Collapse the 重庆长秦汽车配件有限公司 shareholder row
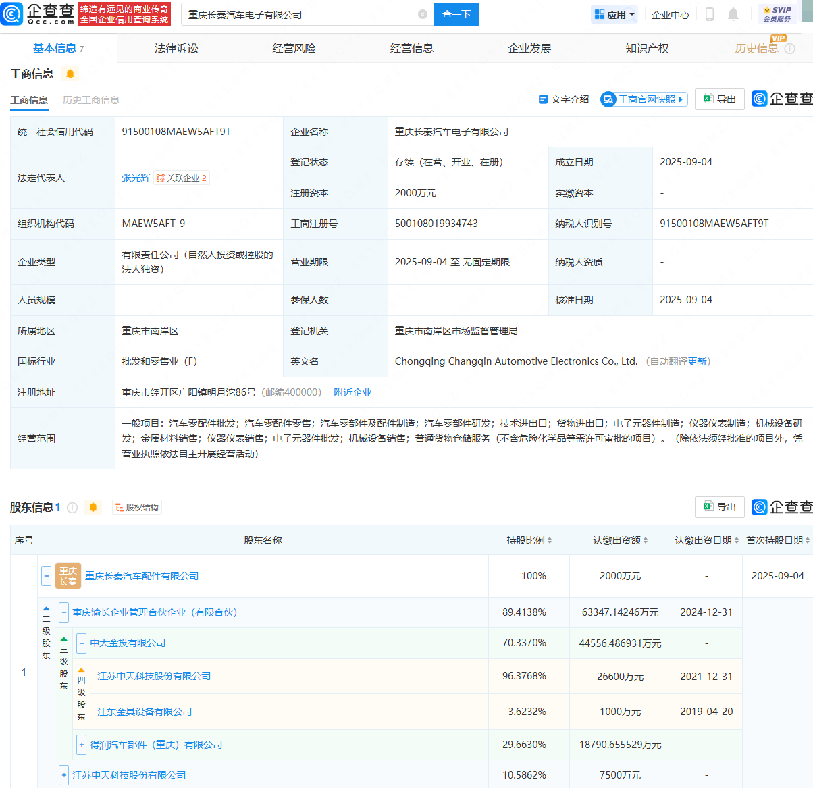This screenshot has width=813, height=788. [x=47, y=576]
